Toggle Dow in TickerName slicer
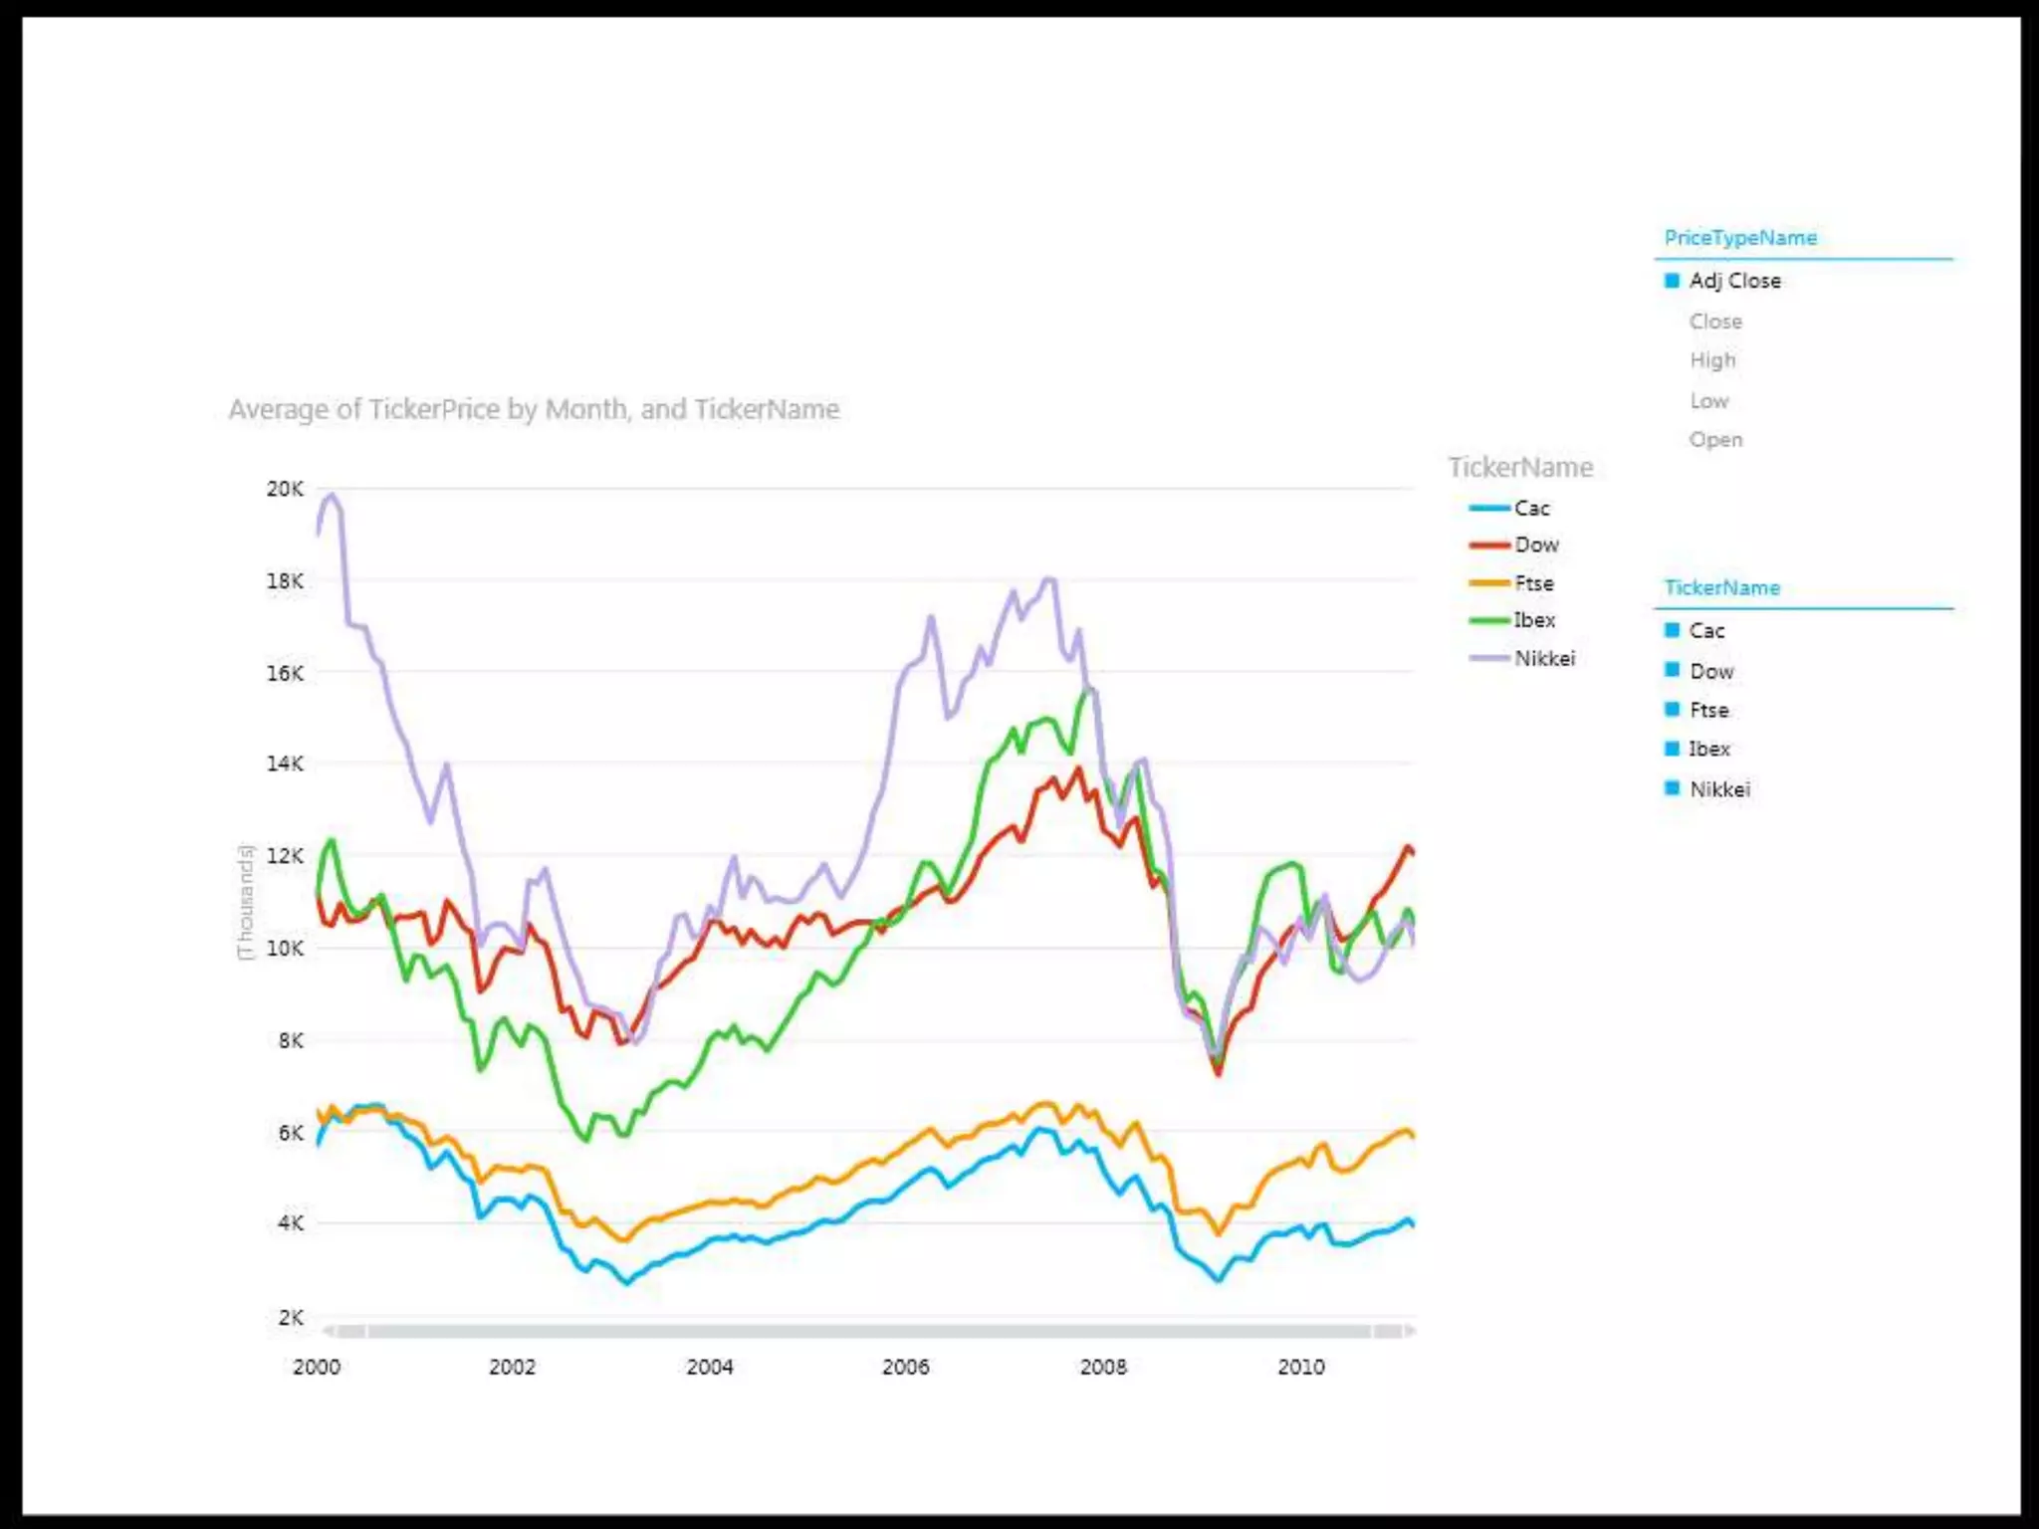The width and height of the screenshot is (2039, 1529). (x=1710, y=671)
